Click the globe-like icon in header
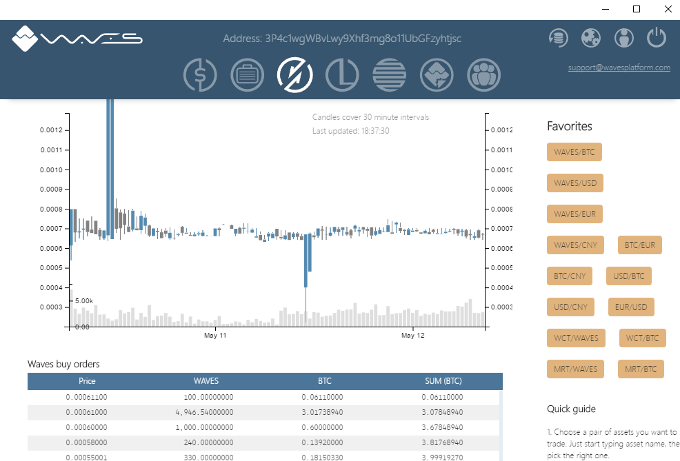 click(x=591, y=38)
